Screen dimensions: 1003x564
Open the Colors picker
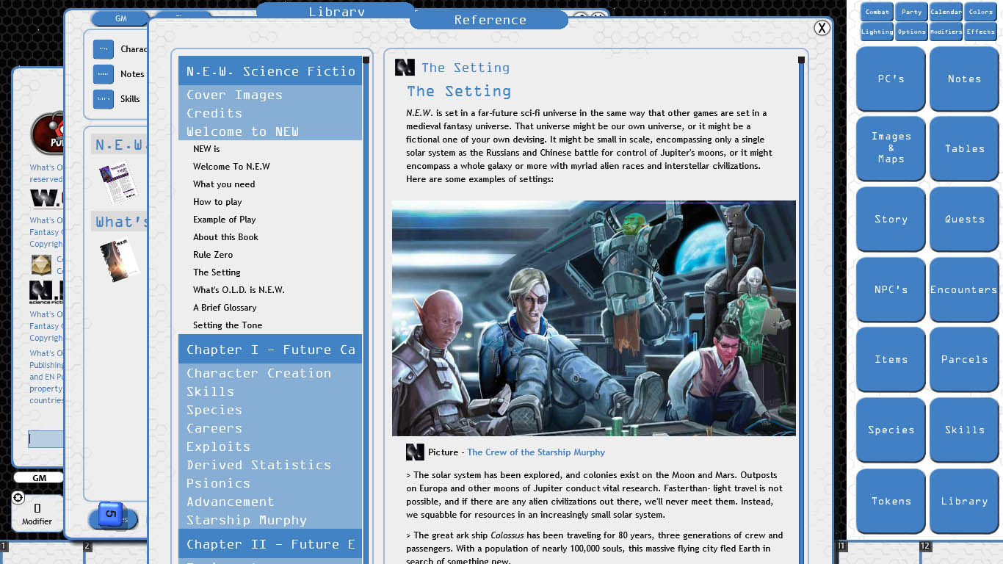[x=980, y=12]
